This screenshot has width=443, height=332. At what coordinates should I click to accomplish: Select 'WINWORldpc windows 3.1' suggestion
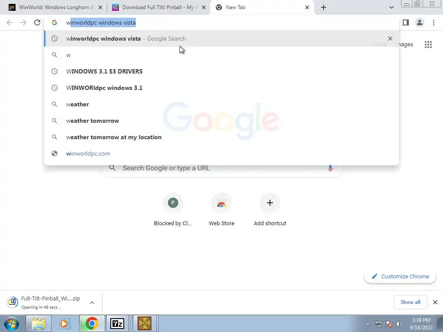(x=221, y=88)
